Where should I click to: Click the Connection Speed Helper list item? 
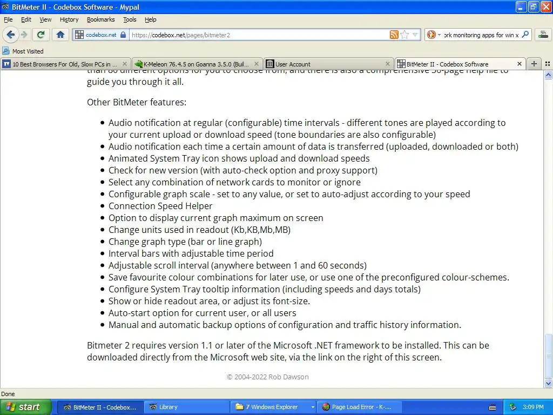(160, 206)
